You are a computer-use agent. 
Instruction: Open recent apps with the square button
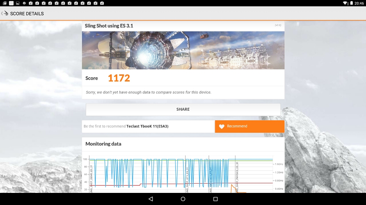tap(216, 199)
